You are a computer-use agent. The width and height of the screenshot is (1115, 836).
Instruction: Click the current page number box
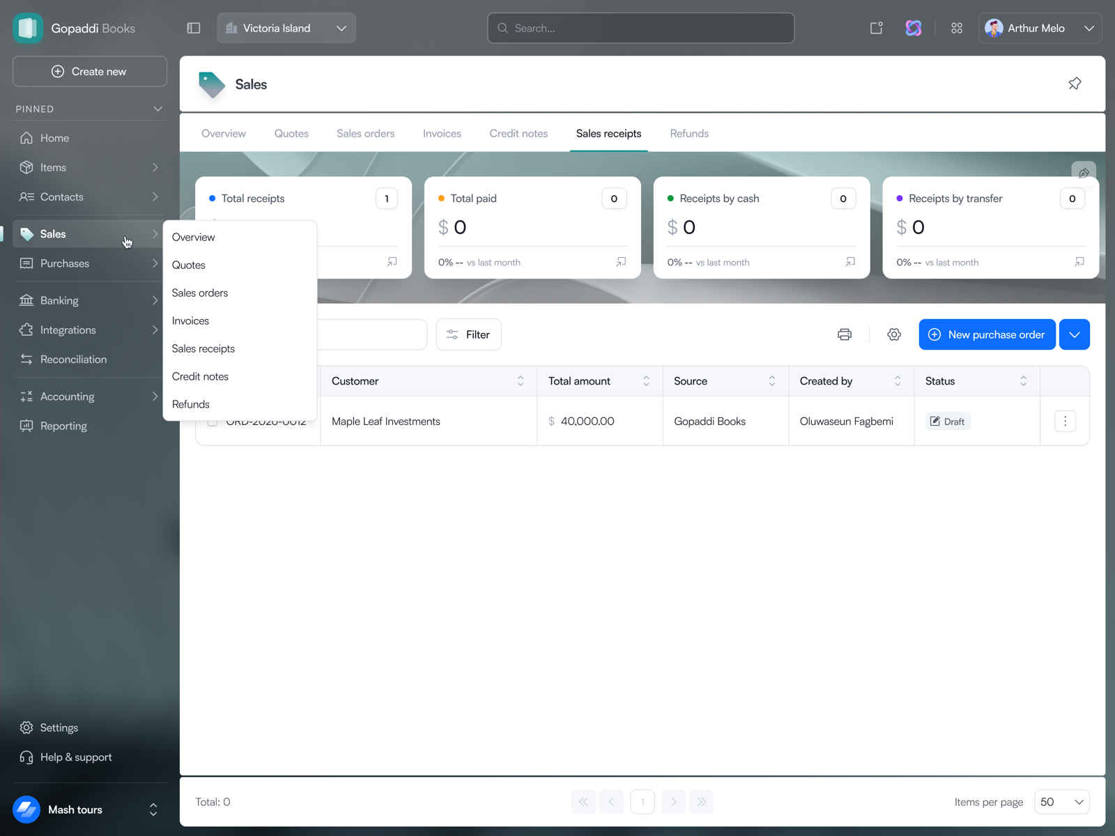click(x=643, y=802)
